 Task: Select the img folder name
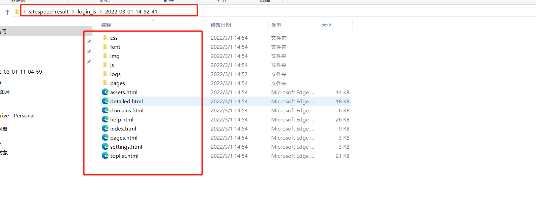coord(115,56)
